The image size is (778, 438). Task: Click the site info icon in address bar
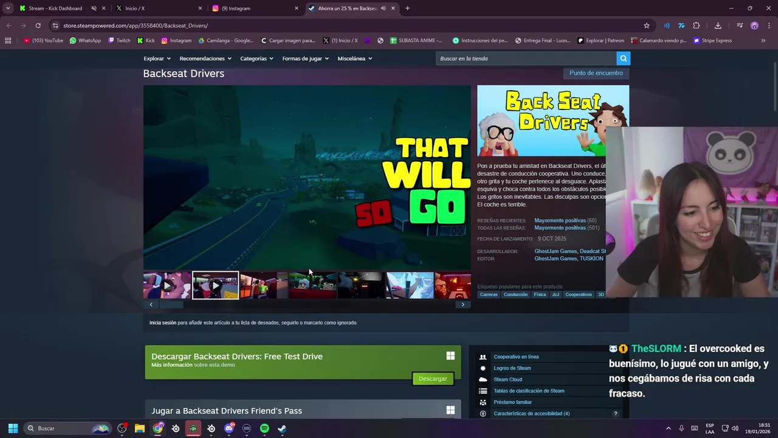tap(55, 26)
